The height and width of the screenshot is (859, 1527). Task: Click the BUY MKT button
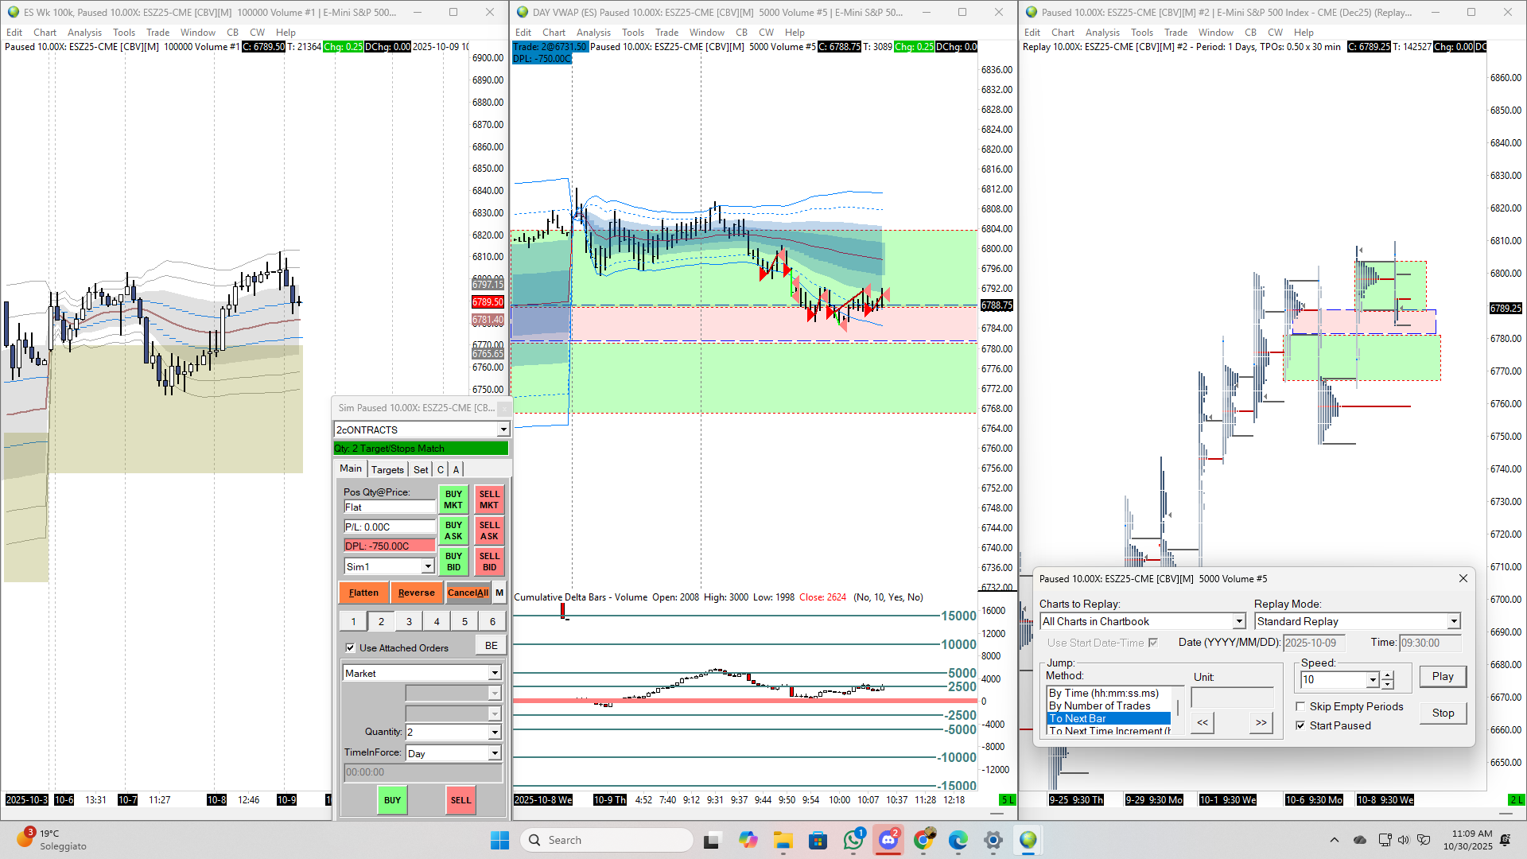[x=453, y=499]
